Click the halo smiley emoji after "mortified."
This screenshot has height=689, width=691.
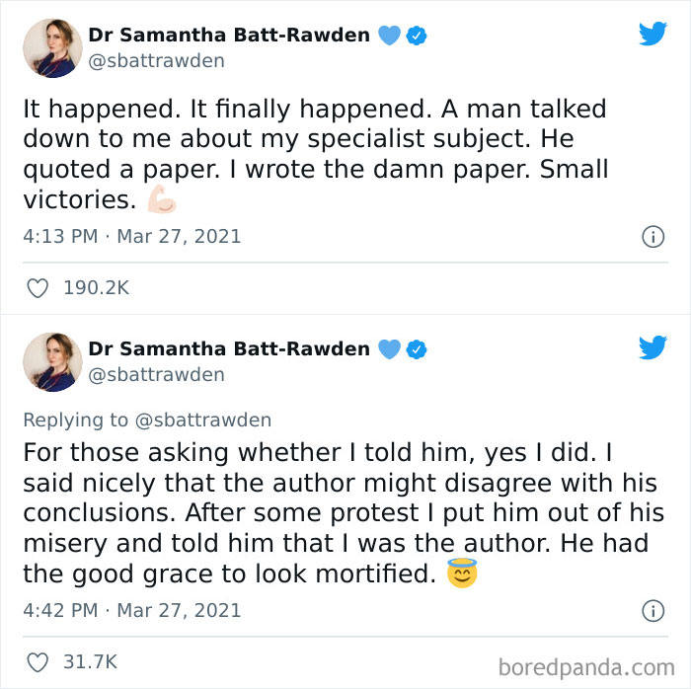[x=462, y=574]
